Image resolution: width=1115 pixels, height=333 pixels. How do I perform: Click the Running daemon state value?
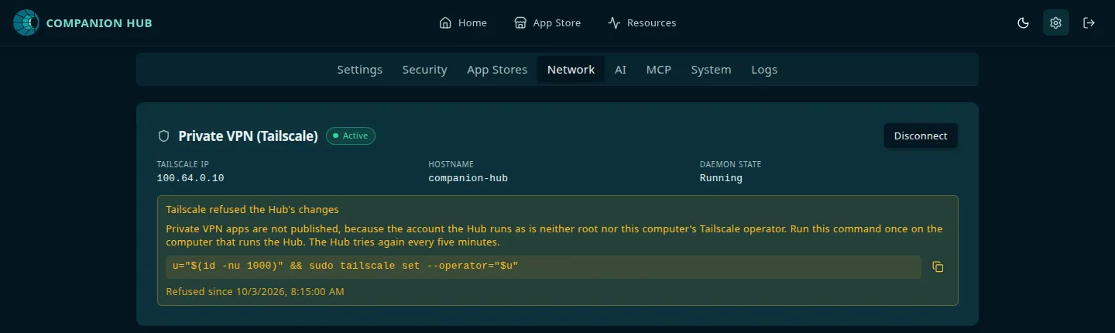pos(721,178)
